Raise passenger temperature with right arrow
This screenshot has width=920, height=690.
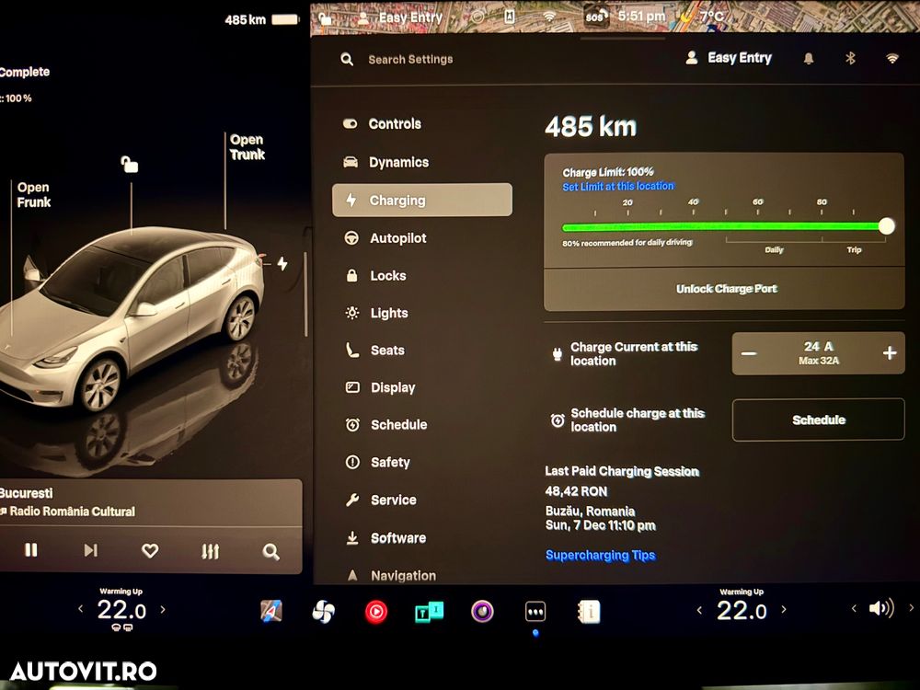tap(783, 610)
